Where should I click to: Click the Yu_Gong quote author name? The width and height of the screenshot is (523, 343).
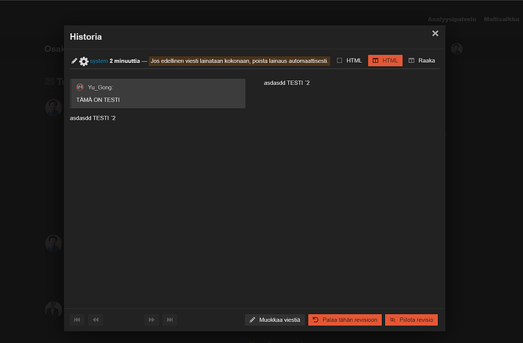tap(100, 87)
